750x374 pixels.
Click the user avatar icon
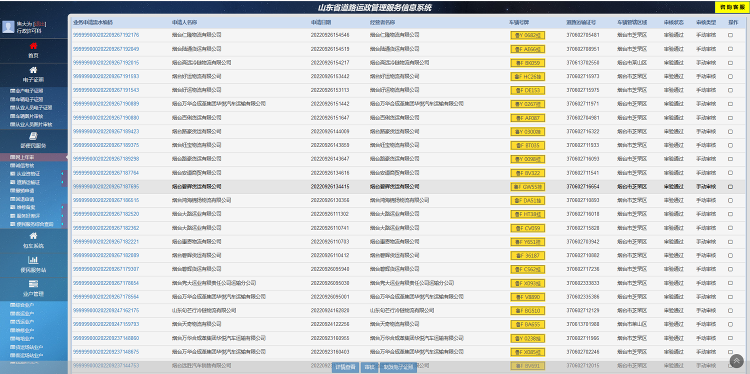[x=8, y=27]
